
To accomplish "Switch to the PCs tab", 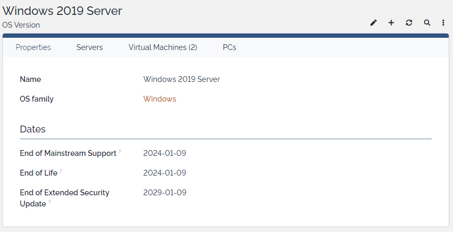I will [229, 47].
